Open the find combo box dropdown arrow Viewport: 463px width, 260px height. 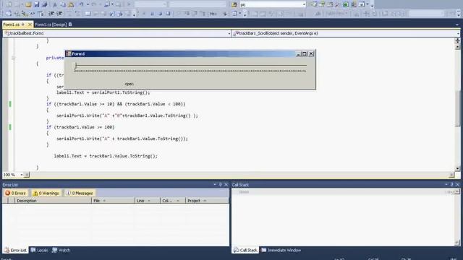click(x=304, y=4)
